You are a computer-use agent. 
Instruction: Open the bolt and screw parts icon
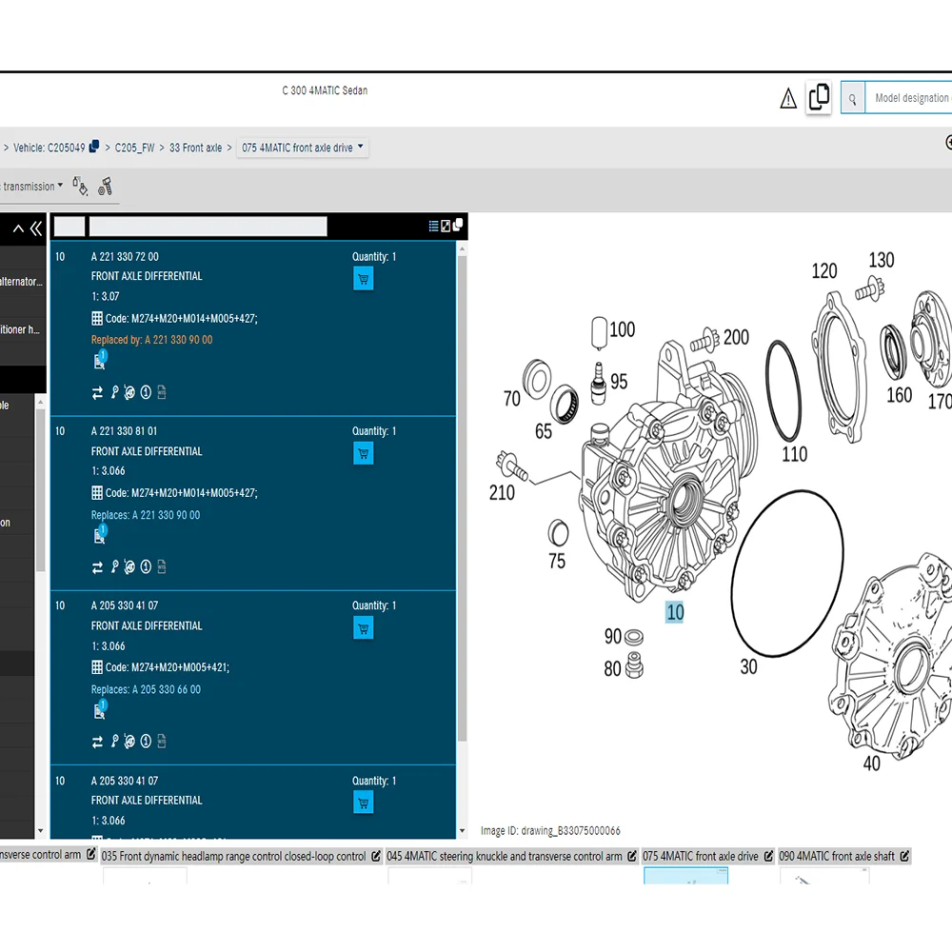[105, 186]
